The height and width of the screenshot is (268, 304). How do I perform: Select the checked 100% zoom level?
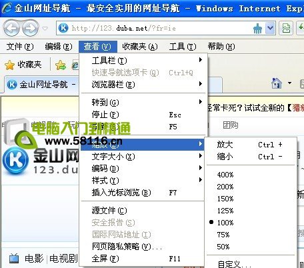(x=251, y=223)
